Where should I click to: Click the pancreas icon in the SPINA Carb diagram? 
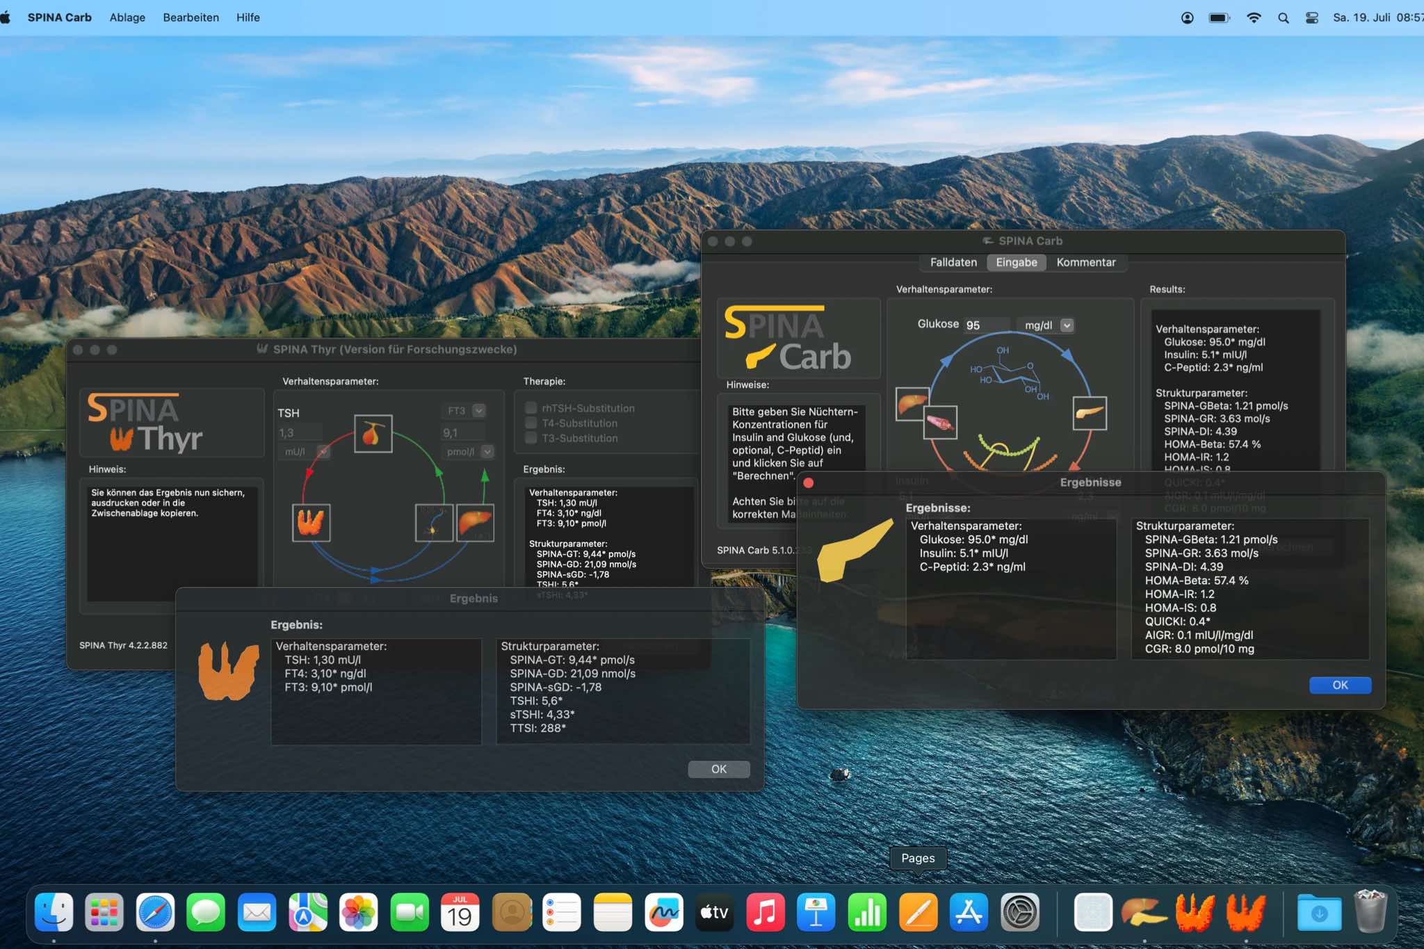point(1090,413)
